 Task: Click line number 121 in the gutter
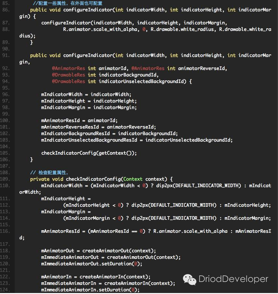click(x=5, y=270)
